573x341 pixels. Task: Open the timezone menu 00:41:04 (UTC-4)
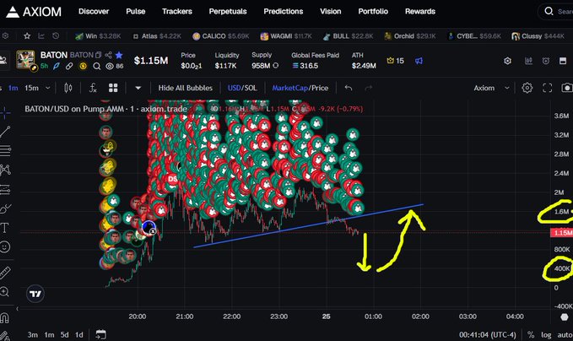(x=488, y=335)
